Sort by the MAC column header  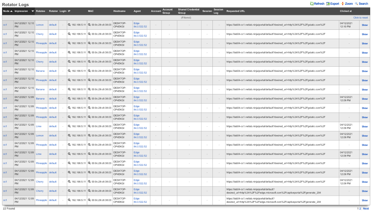coord(91,11)
